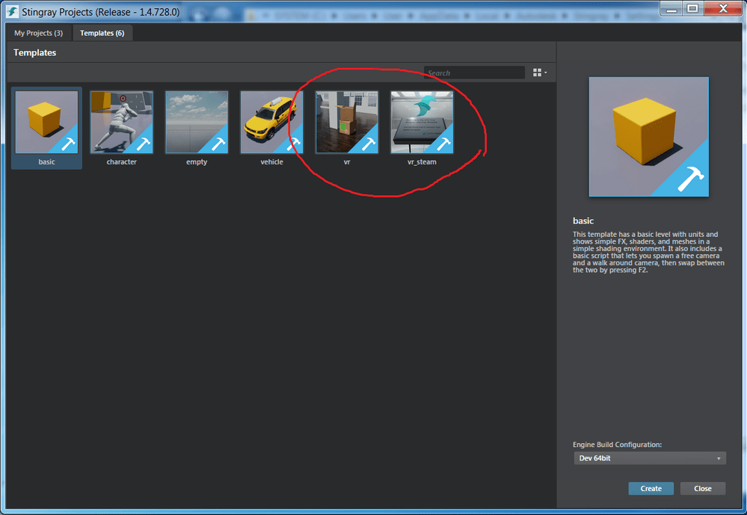
Task: Minimize the Stingray Projects window
Action: 671,8
